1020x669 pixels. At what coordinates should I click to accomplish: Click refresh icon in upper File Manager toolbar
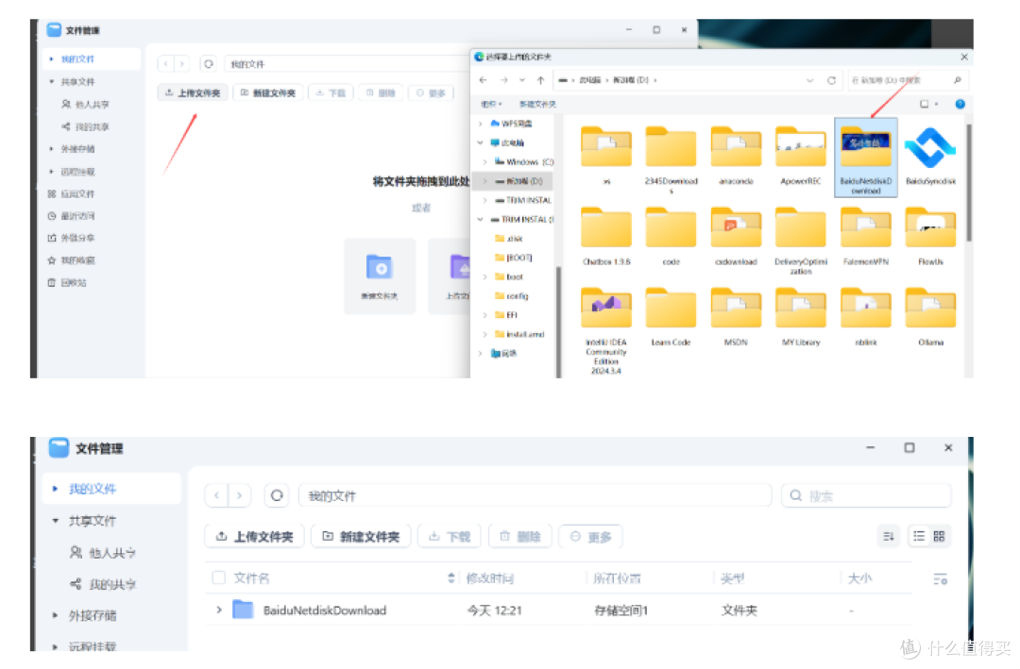pos(208,64)
